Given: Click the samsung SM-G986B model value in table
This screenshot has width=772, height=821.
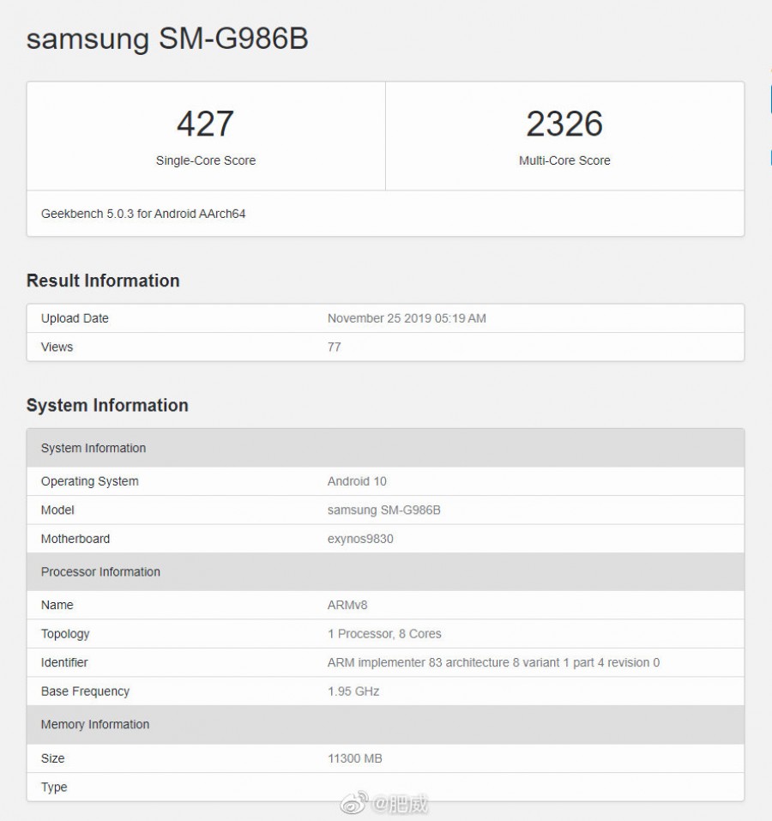Looking at the screenshot, I should click(383, 510).
